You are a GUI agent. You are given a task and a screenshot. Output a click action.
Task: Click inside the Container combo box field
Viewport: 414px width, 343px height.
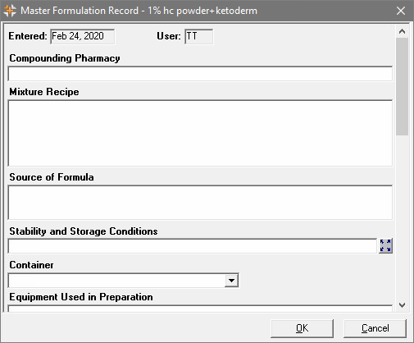116,281
